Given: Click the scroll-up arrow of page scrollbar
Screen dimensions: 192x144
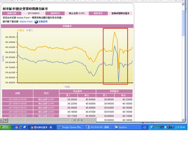Looking at the screenshot, I should click(x=183, y=4).
